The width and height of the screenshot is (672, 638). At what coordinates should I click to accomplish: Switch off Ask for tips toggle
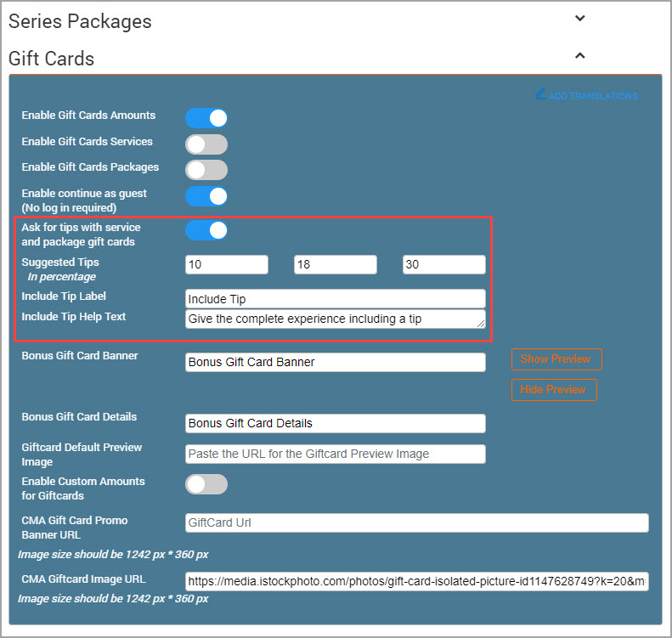tap(206, 230)
